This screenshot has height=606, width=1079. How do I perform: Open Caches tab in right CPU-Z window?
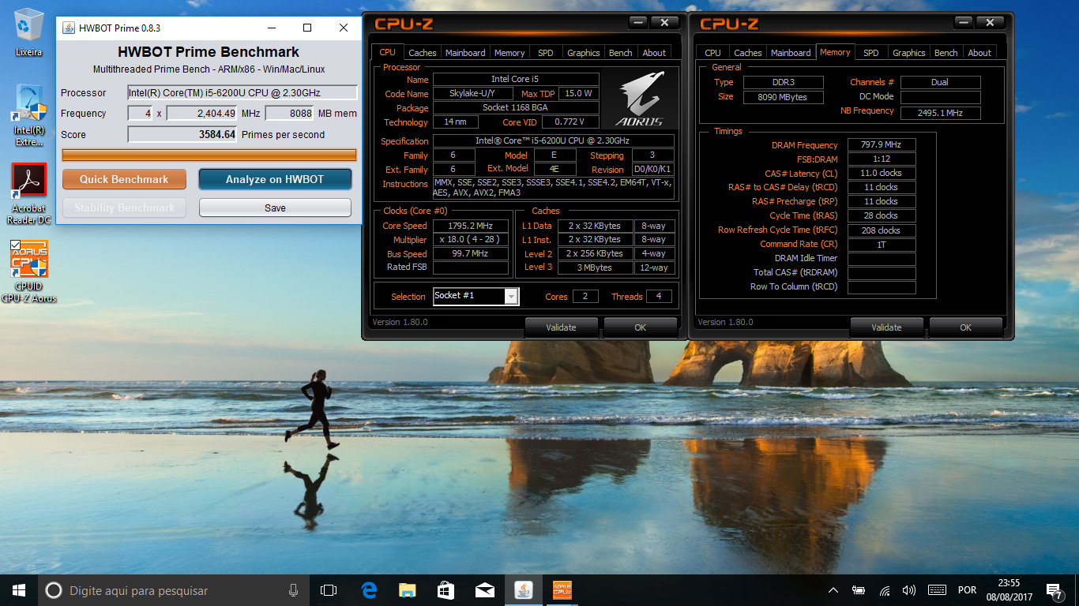tap(748, 53)
